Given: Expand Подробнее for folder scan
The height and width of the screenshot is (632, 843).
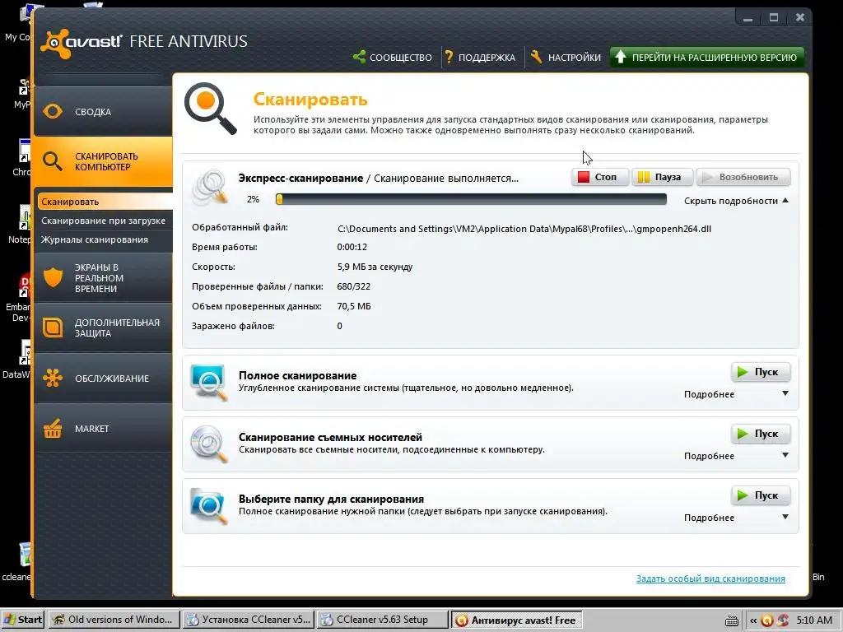Looking at the screenshot, I should point(736,518).
